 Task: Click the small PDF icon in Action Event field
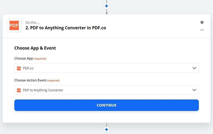click(x=19, y=90)
